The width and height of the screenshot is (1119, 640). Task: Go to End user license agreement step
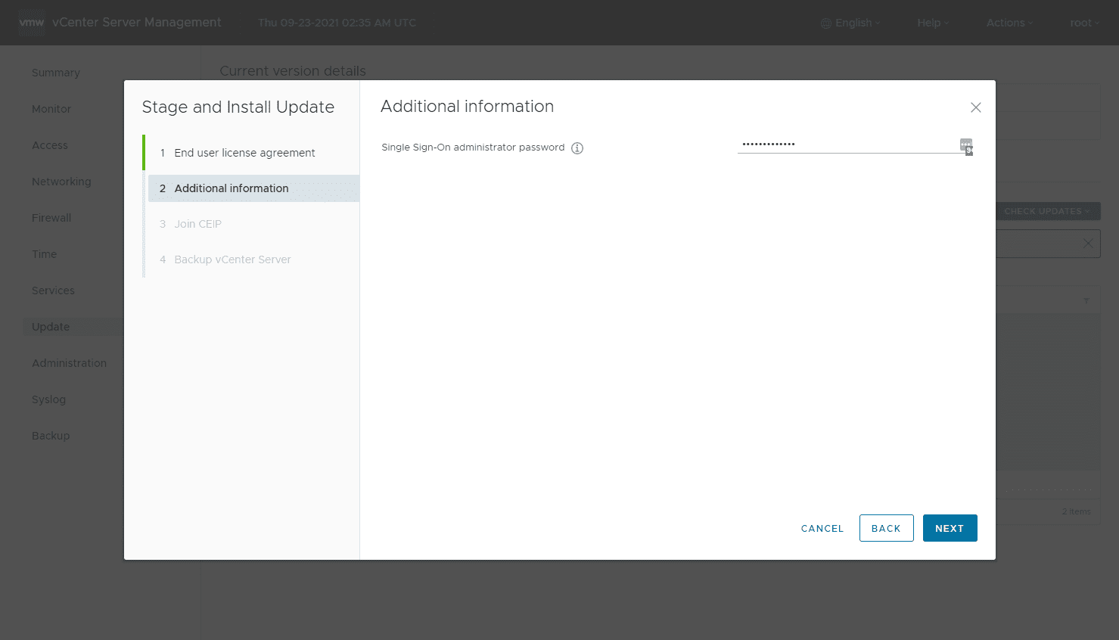click(x=244, y=153)
